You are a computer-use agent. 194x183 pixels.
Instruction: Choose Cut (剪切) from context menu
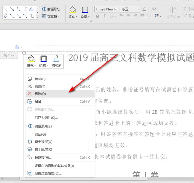tap(60, 86)
